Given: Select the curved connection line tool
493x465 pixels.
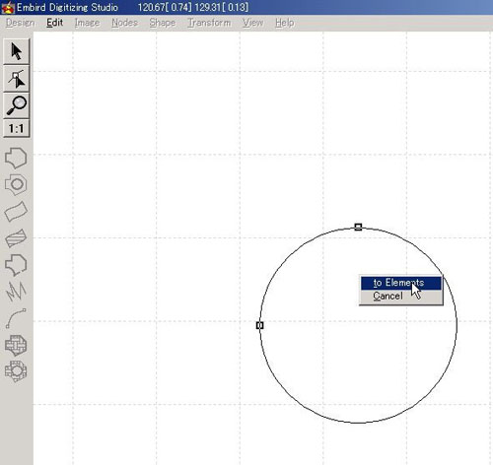Looking at the screenshot, I should click(16, 318).
